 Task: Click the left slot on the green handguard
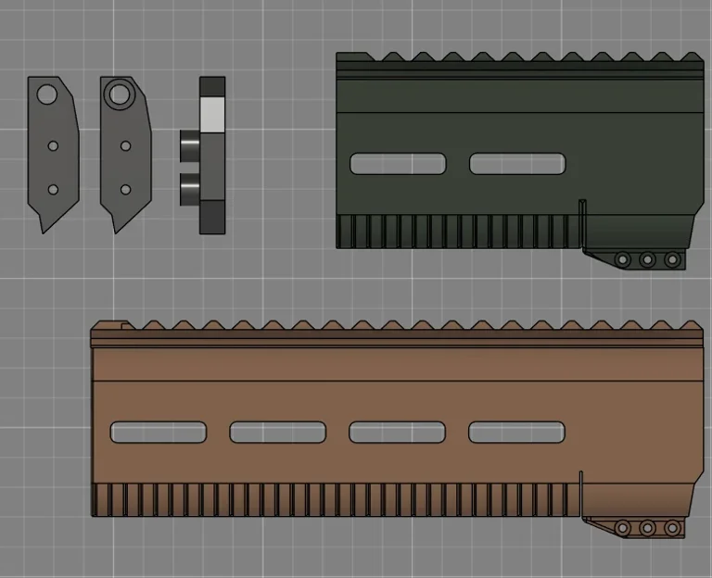click(398, 164)
